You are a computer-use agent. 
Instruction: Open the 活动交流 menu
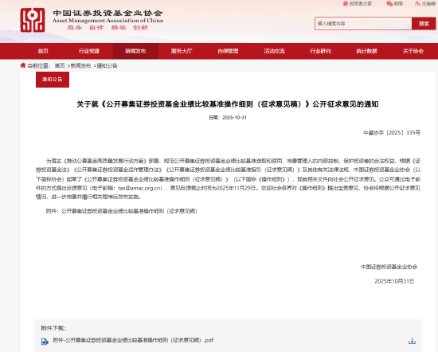[274, 51]
